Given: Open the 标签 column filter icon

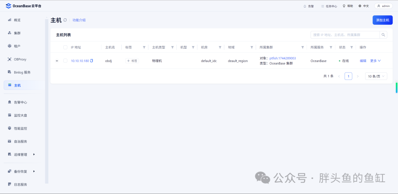Looking at the screenshot, I should pyautogui.click(x=144, y=47).
